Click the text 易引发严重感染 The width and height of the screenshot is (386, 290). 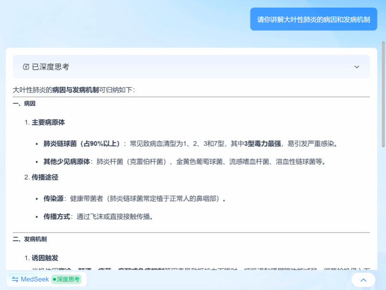click(311, 143)
